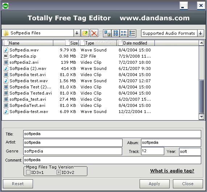Image resolution: width=207 pixels, height=192 pixels.
Task: Click the file list scroll down arrow
Action: click(202, 117)
